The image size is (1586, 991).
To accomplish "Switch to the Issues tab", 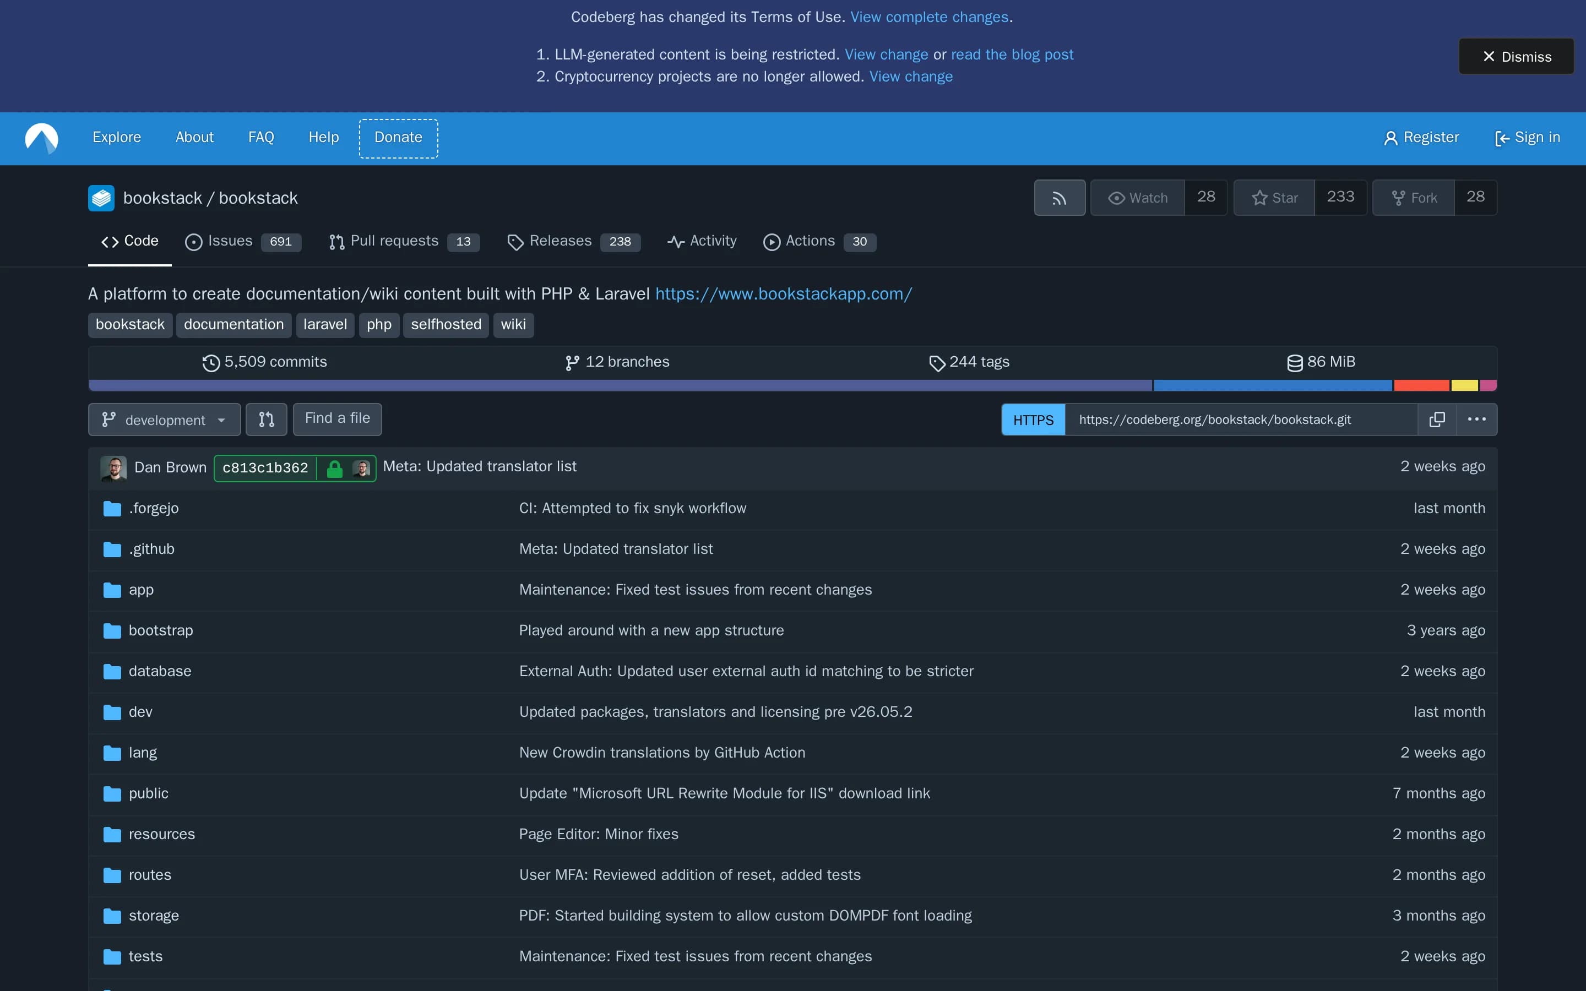I will click(243, 241).
